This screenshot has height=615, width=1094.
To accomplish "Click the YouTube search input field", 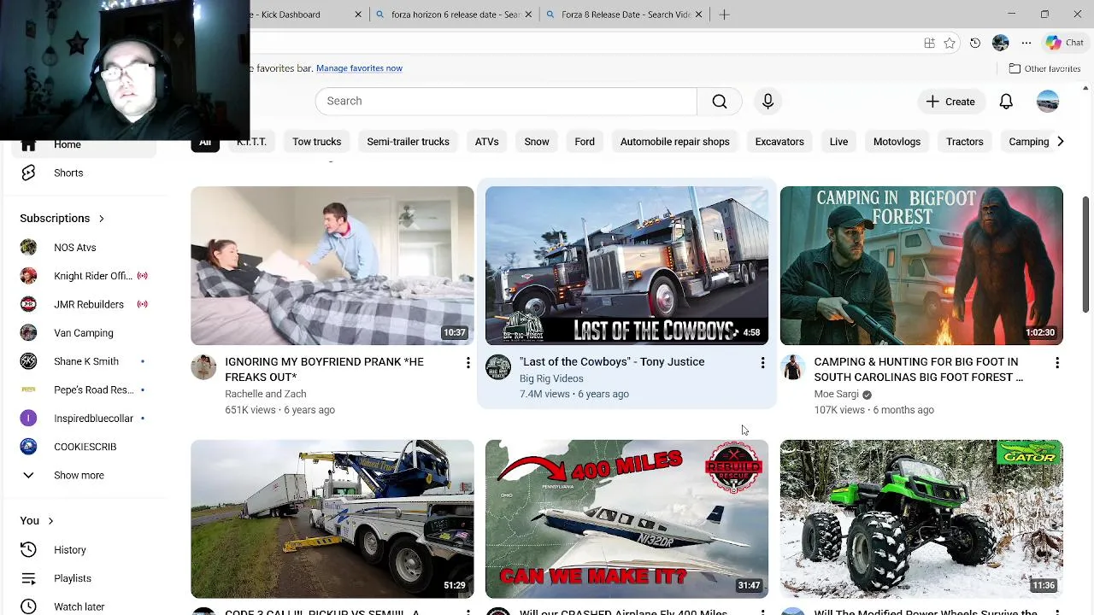I will coord(506,101).
